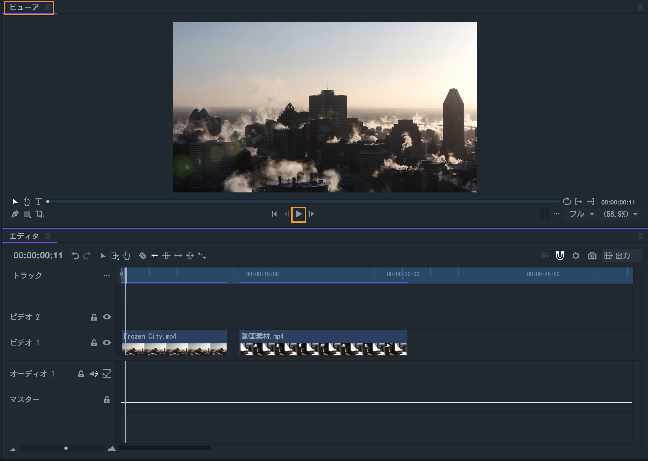Toggle ビデオ 1 track visibility
The height and width of the screenshot is (461, 648).
107,343
